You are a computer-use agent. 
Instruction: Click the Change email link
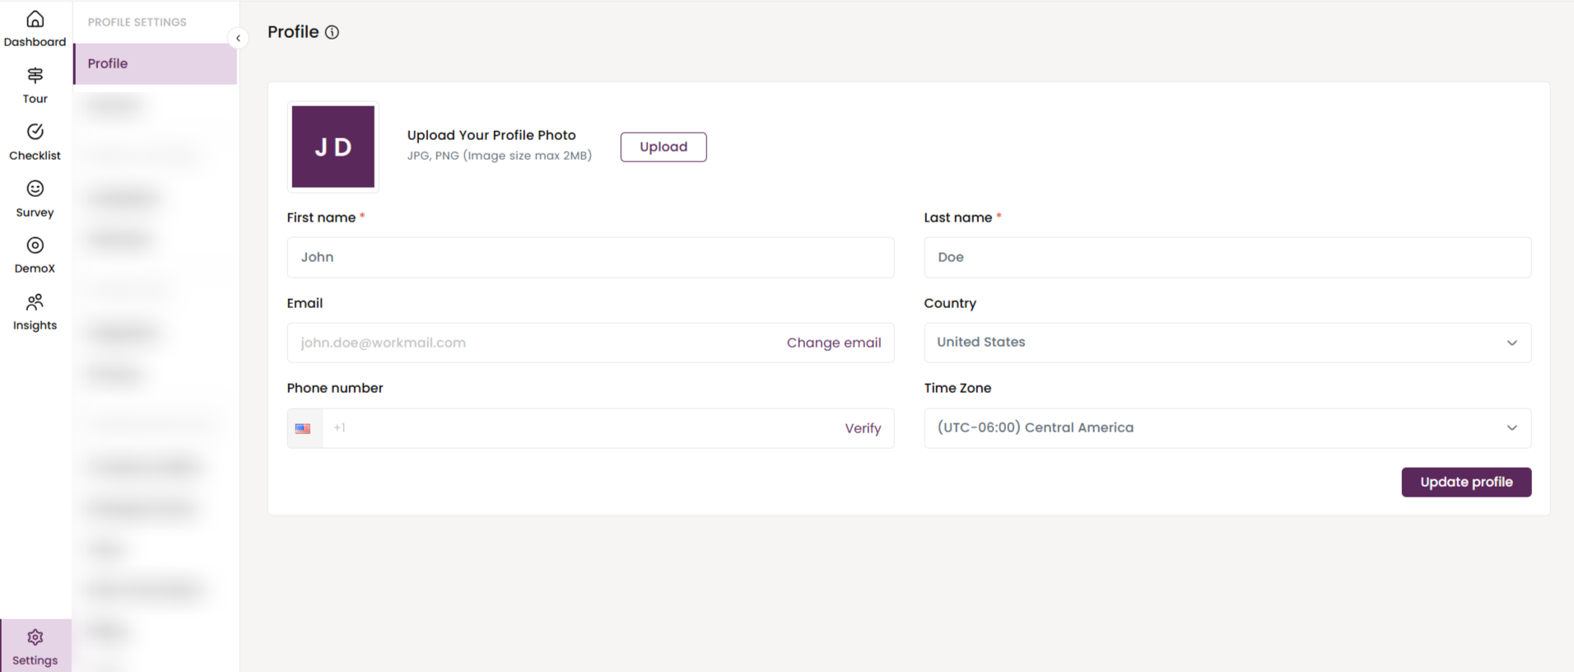point(833,343)
